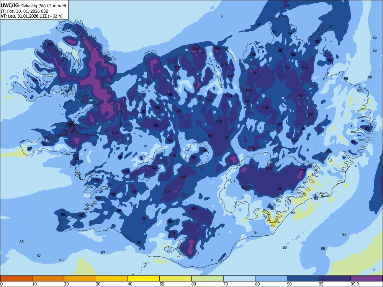Select the 20–30 amber legend swatch
383x287 pixels.
80,279
